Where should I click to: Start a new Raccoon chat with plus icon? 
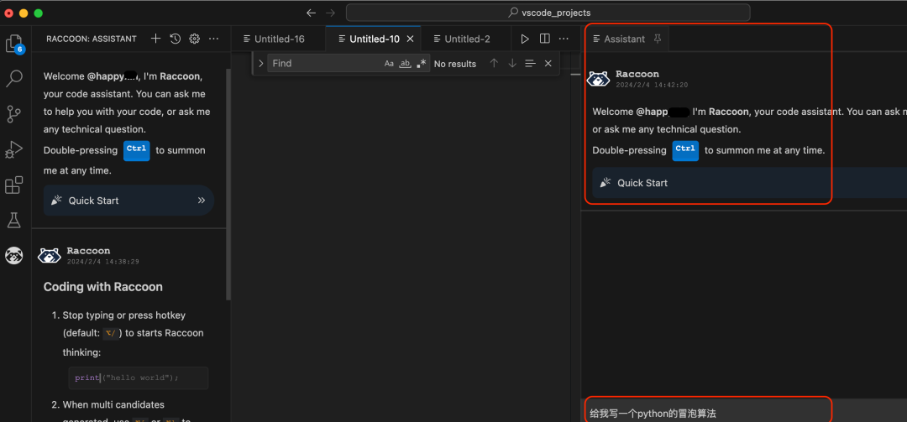coord(155,39)
